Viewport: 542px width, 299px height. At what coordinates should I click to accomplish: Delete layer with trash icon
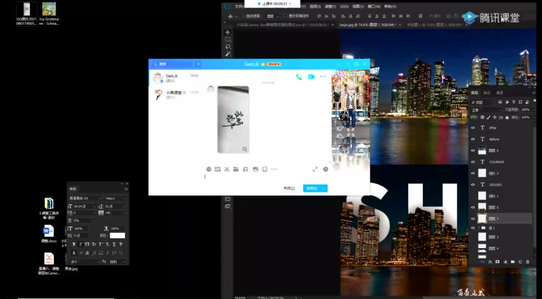click(x=527, y=262)
